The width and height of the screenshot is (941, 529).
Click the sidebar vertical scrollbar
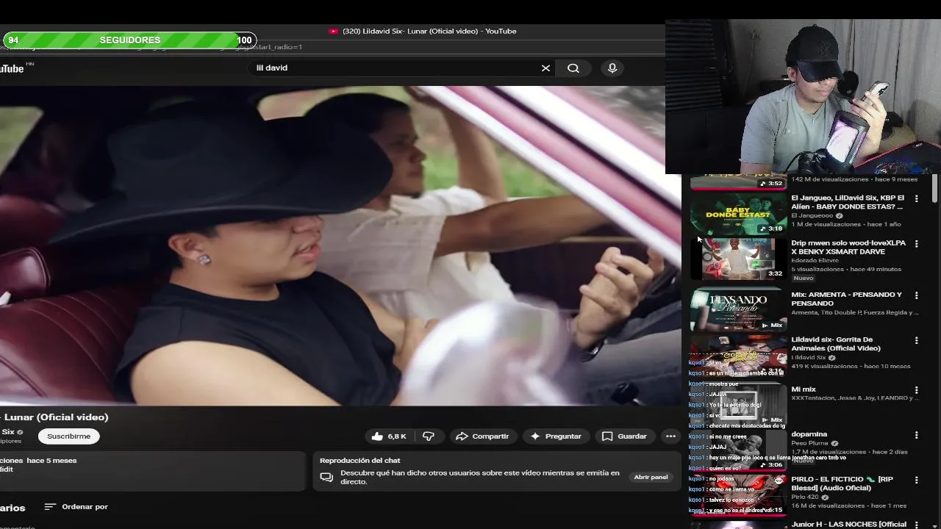point(934,189)
